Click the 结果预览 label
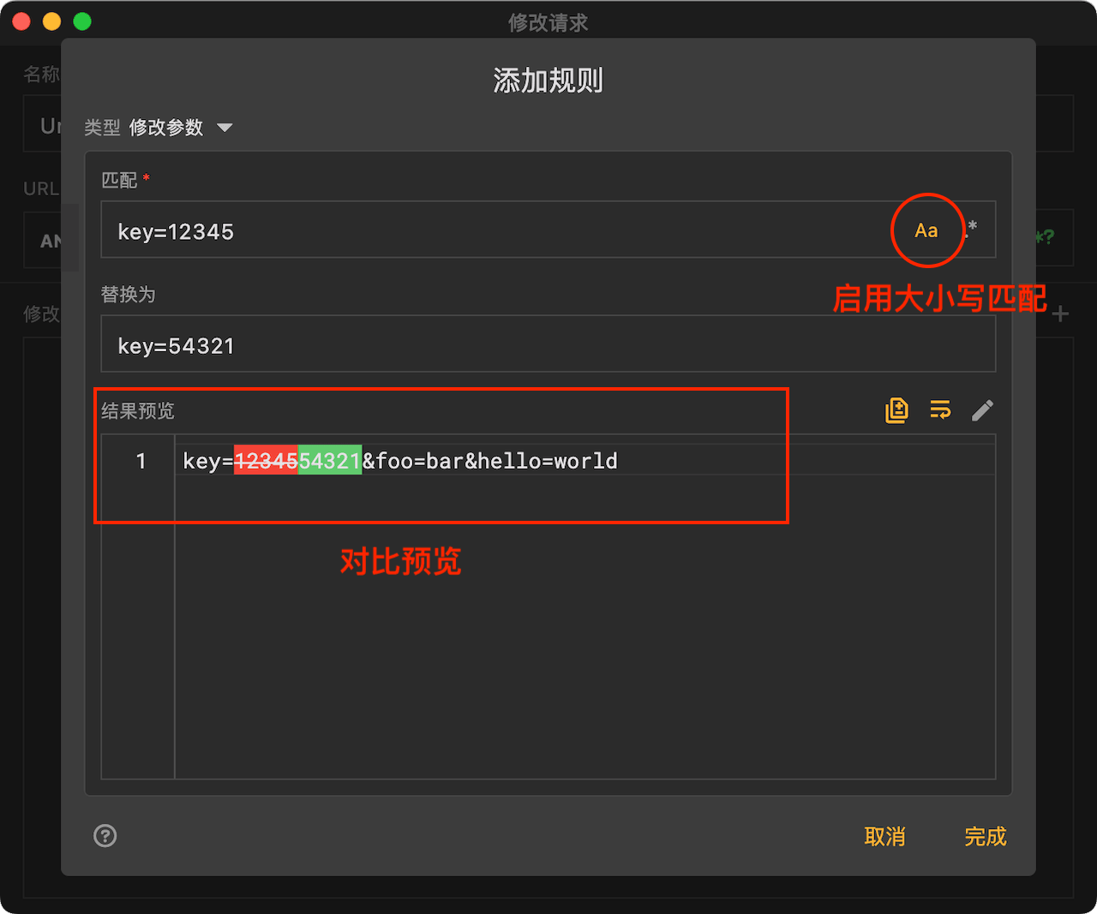 (x=138, y=411)
